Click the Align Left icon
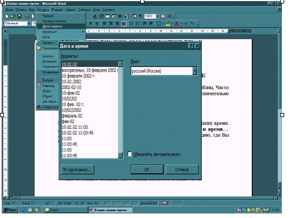291x218 pixels. [105, 24]
